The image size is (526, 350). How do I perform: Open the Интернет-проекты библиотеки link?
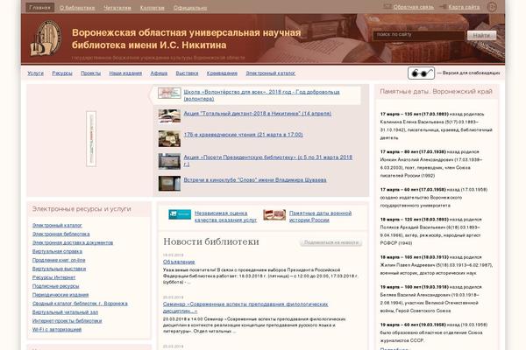pyautogui.click(x=68, y=321)
